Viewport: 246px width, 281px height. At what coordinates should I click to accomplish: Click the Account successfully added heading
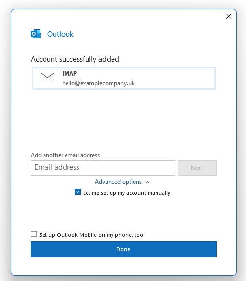(75, 59)
